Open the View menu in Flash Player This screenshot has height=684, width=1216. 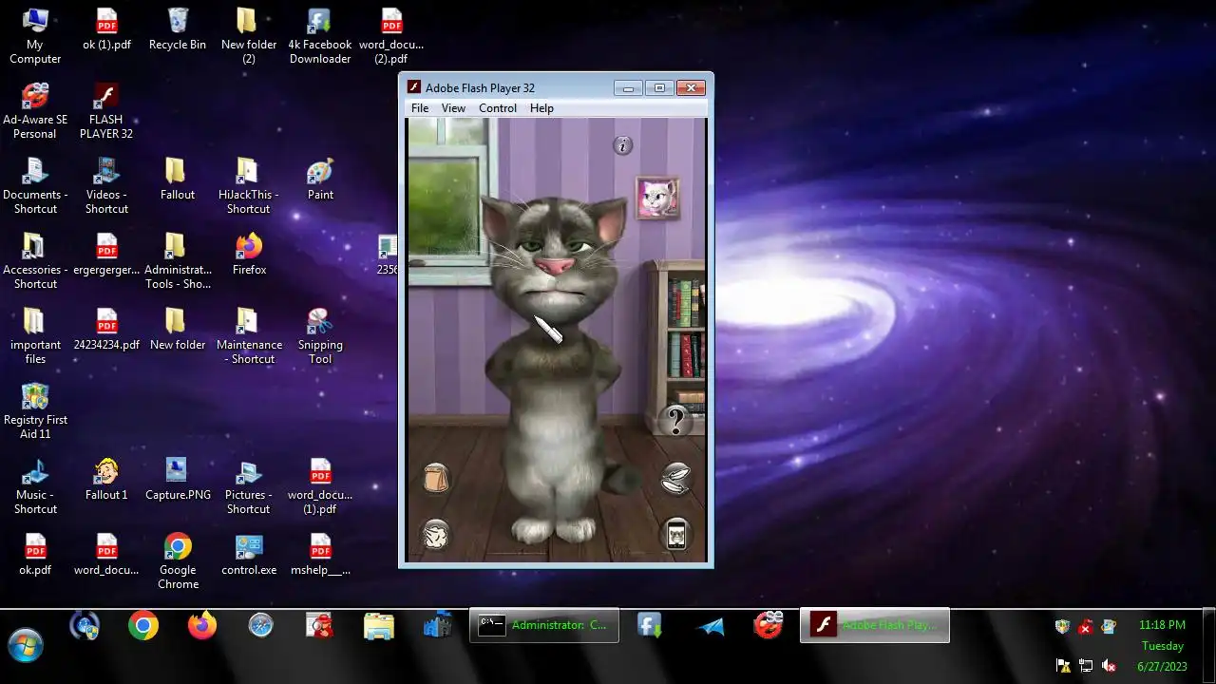tap(453, 108)
